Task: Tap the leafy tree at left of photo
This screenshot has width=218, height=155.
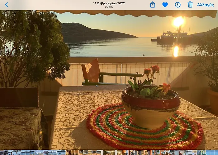Action: (34, 46)
